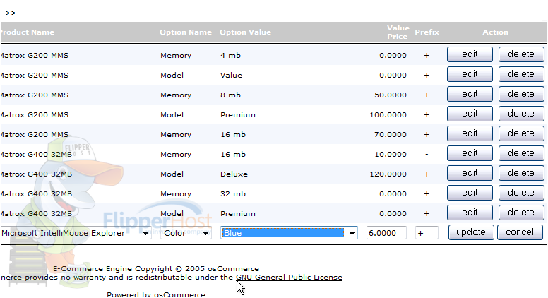Image resolution: width=548 pixels, height=298 pixels.
Task: Delete the Matrox G200 MMS 4 mb row
Action: point(521,54)
